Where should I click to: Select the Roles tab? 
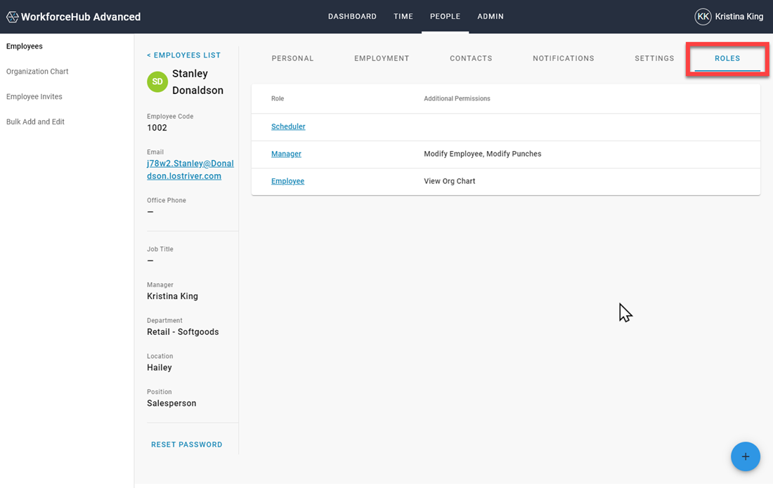click(727, 58)
